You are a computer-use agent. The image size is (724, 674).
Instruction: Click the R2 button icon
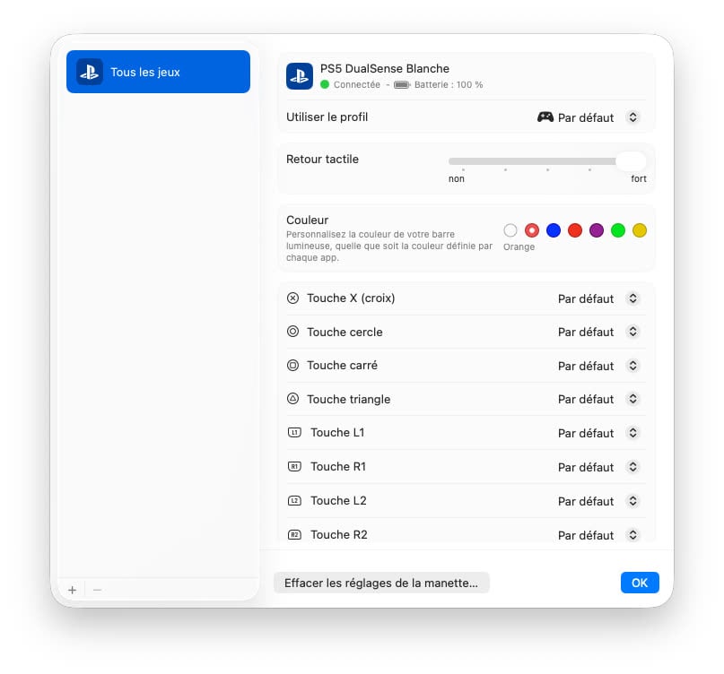294,535
